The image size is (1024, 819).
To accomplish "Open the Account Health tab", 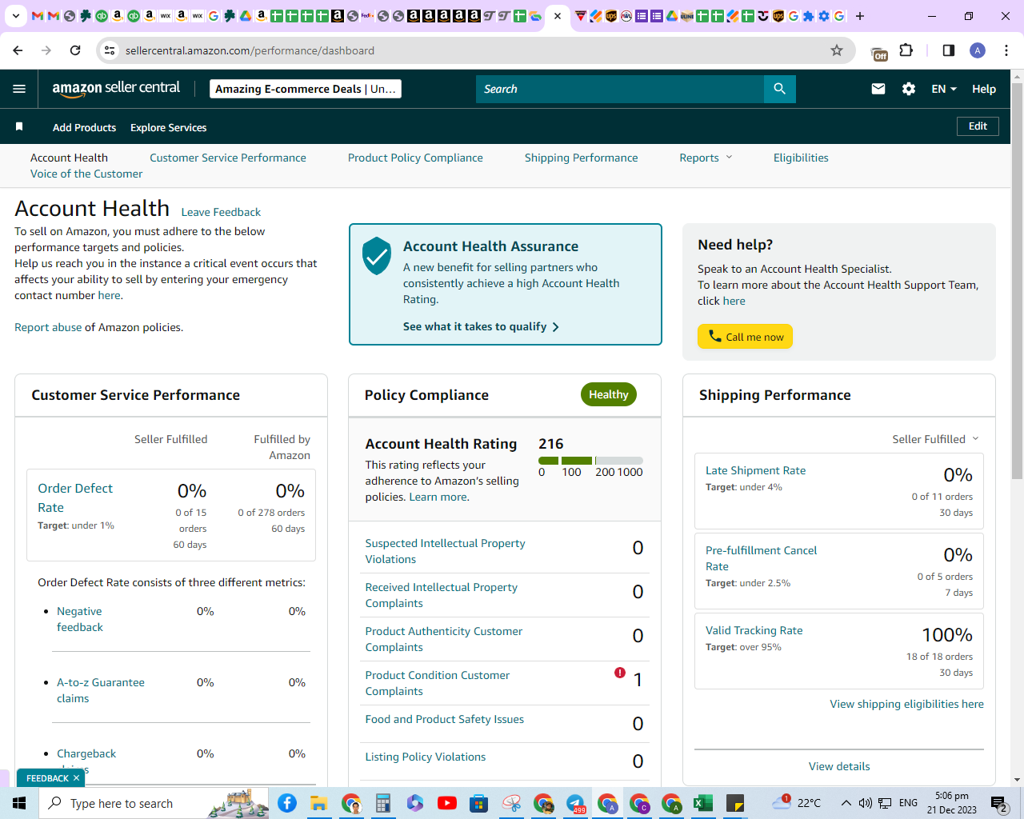I will click(69, 158).
